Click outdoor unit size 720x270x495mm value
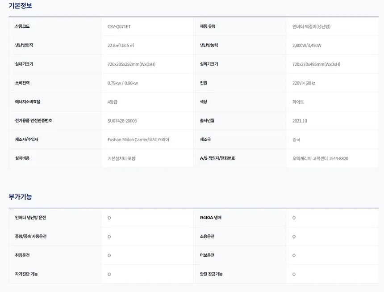Image resolution: width=384 pixels, height=292 pixels. [x=316, y=64]
